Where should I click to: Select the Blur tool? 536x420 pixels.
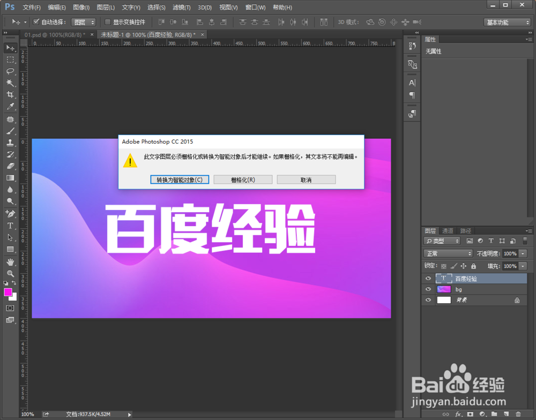[x=10, y=189]
